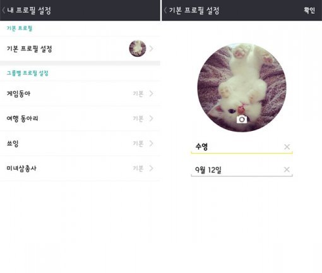This screenshot has width=322, height=273.
Task: Open 기본 프로필 설정 menu item
Action: pos(80,49)
